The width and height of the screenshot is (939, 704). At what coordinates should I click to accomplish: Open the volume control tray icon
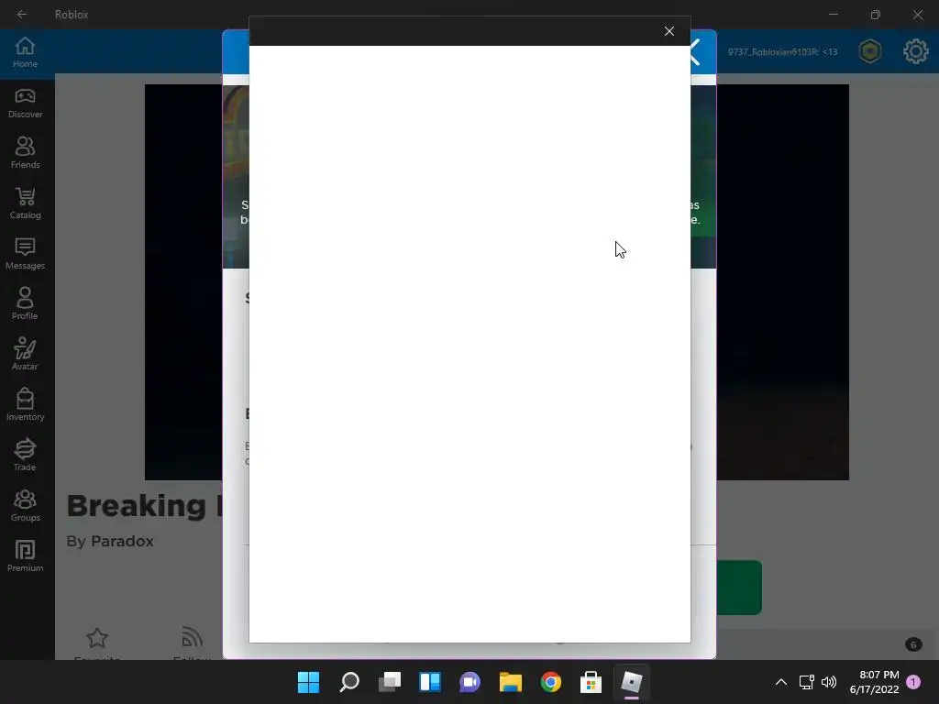829,682
